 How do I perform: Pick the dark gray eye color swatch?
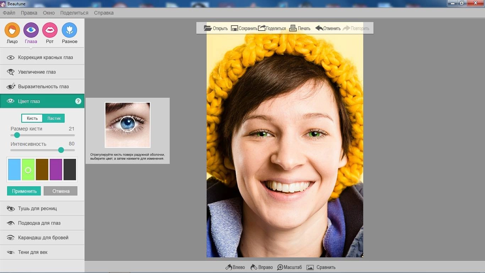point(70,170)
